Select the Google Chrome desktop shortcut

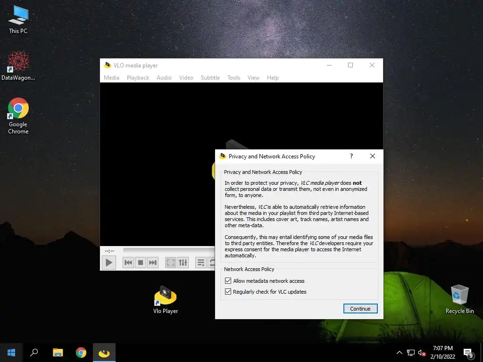[18, 116]
